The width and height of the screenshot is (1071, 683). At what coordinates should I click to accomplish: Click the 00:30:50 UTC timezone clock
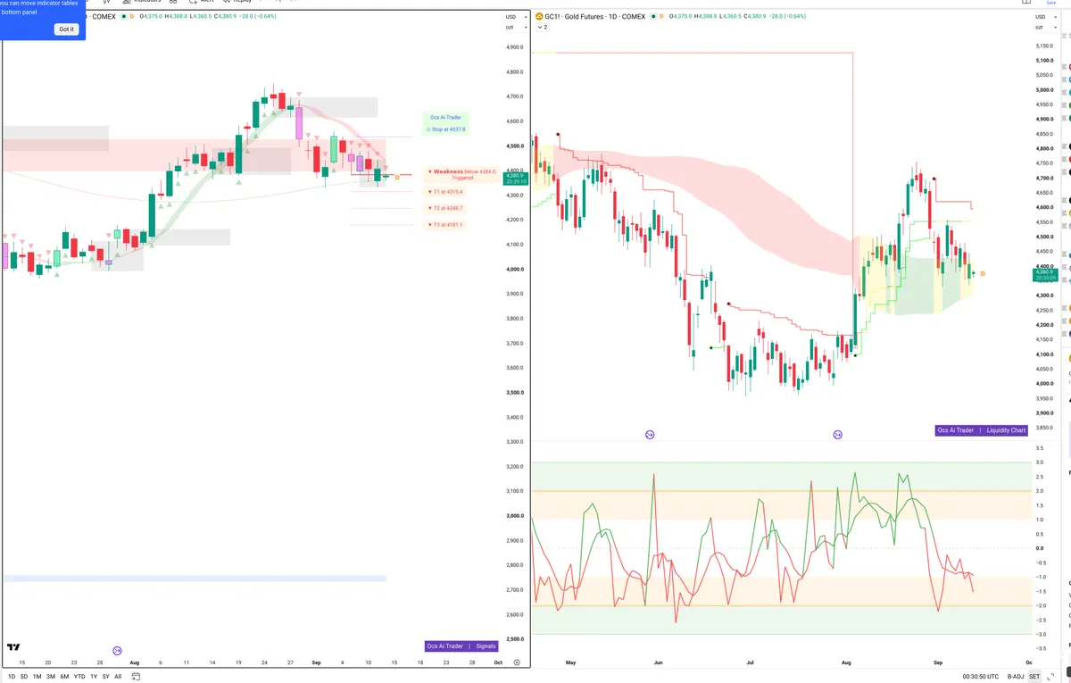coord(983,677)
